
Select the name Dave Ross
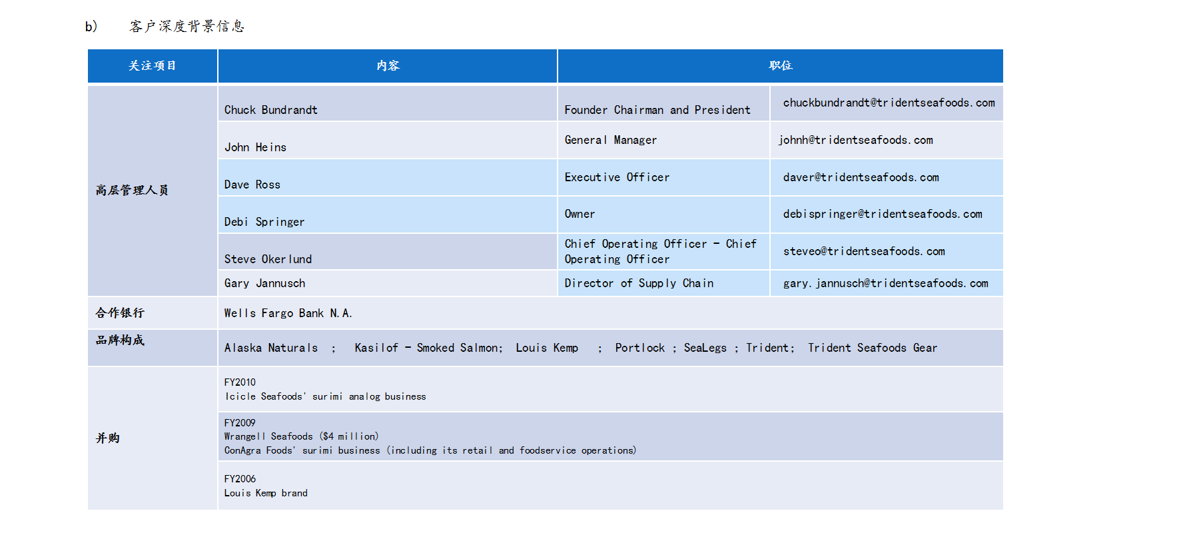pos(252,185)
